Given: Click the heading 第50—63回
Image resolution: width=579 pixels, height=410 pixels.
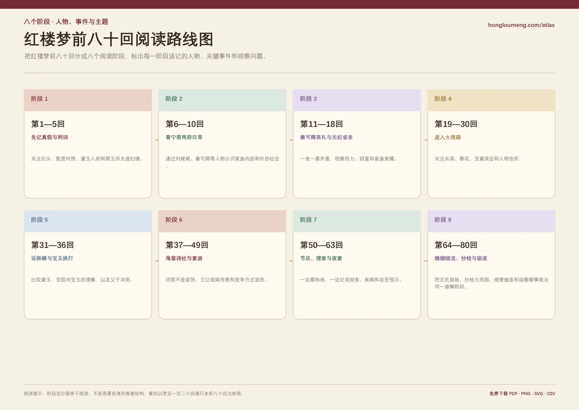Looking at the screenshot, I should click(x=321, y=245).
